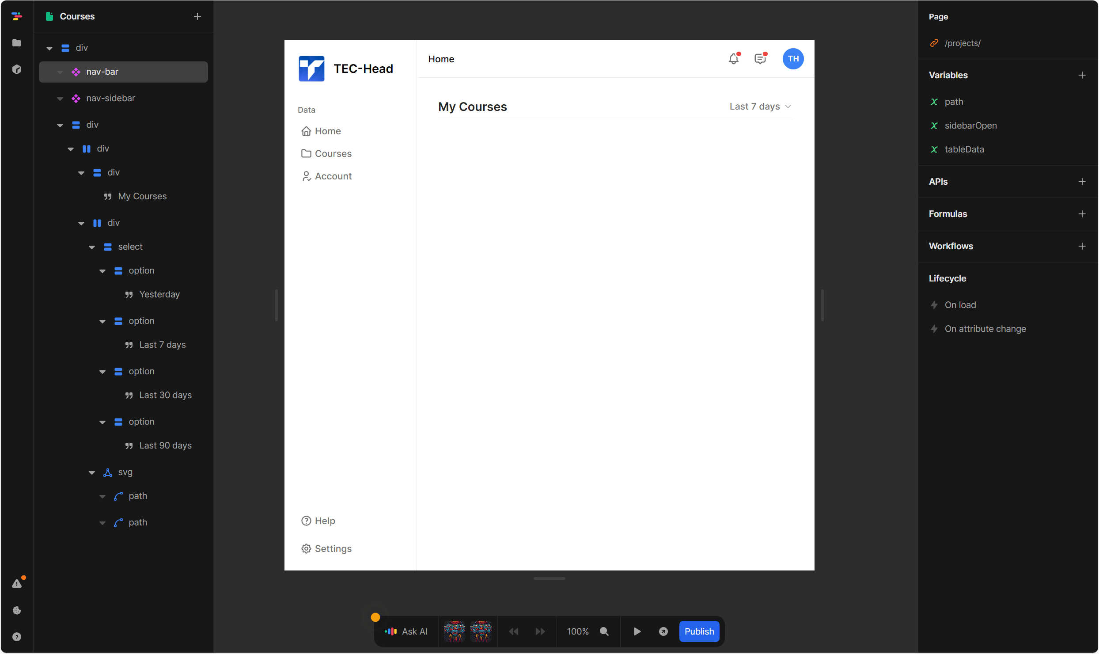The image size is (1099, 654).
Task: Open the issues warning triangle icon
Action: click(17, 584)
